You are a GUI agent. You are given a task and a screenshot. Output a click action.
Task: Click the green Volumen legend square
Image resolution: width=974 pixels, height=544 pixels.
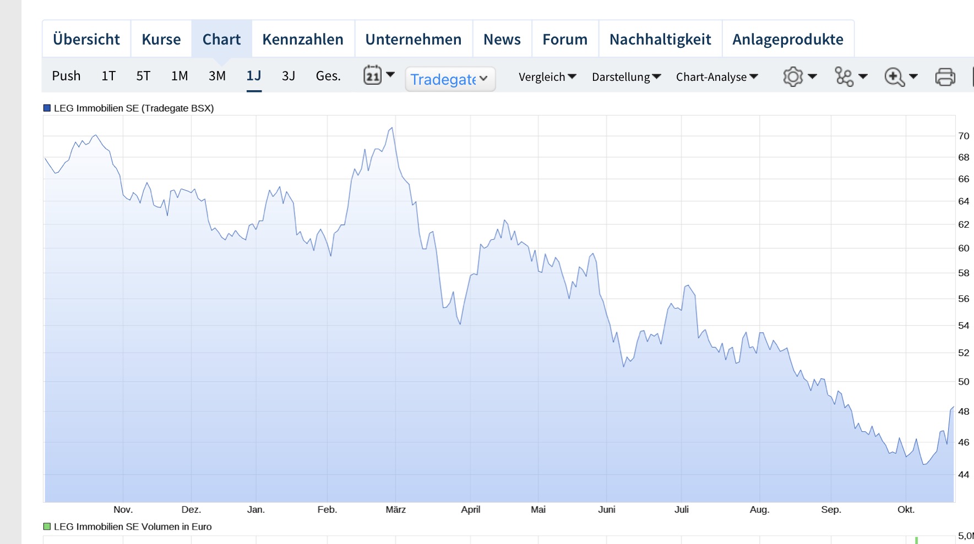(47, 526)
